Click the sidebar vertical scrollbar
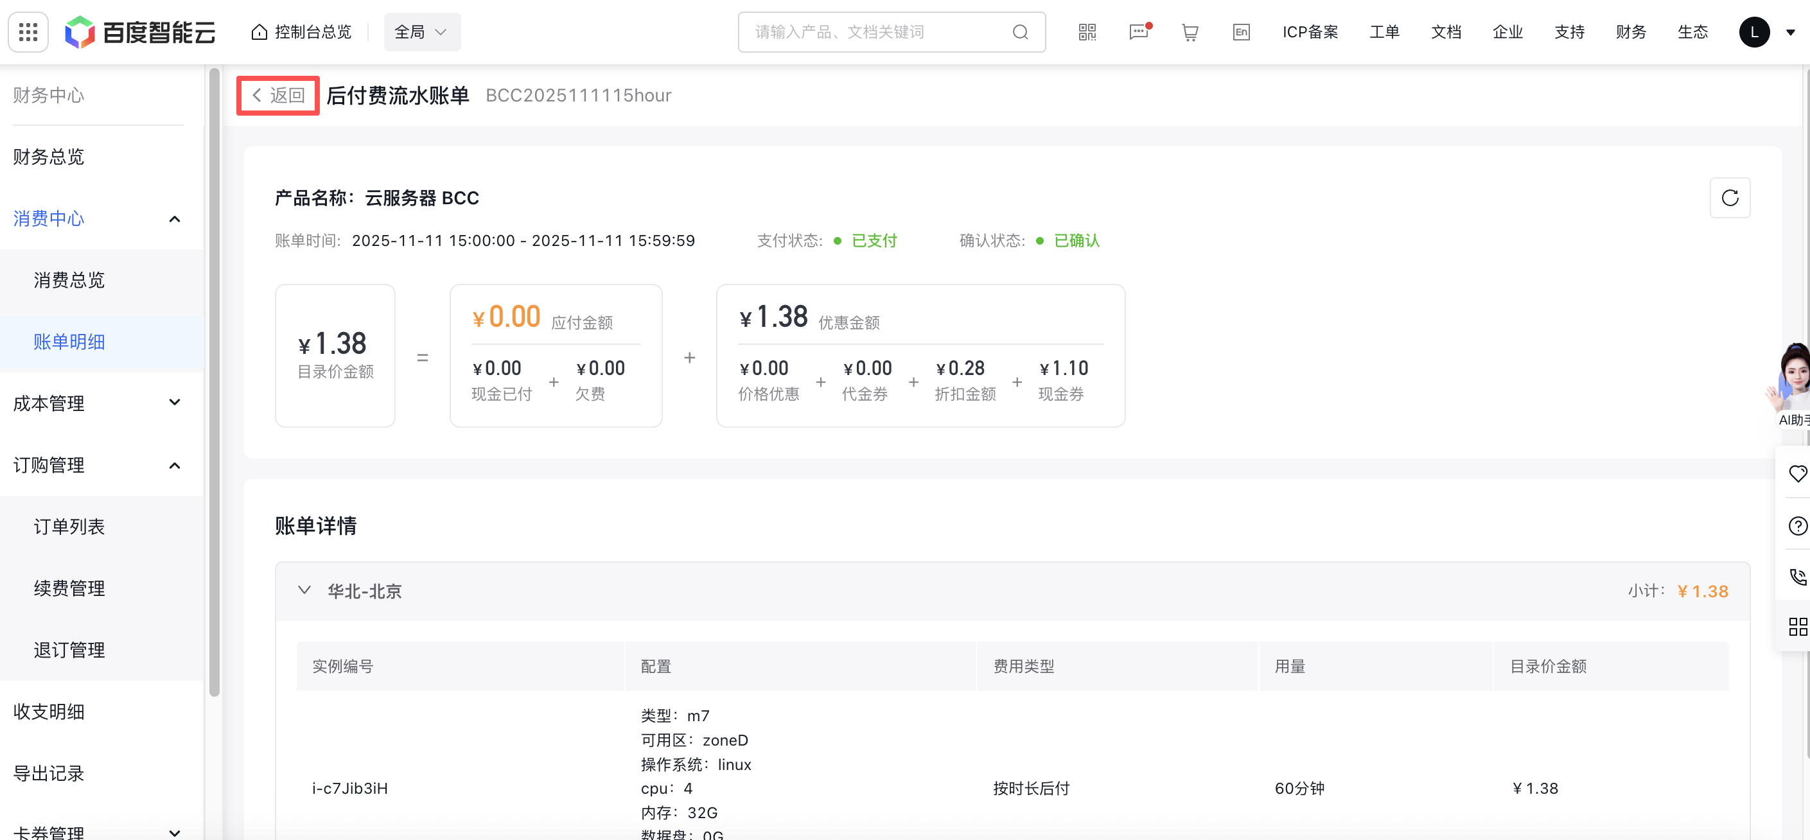 [215, 383]
